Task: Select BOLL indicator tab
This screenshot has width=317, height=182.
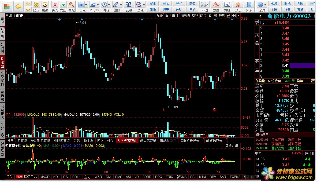Action: tap(76, 177)
